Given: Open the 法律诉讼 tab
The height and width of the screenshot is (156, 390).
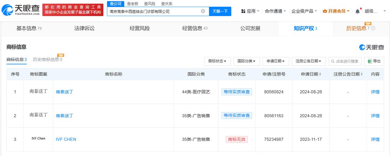Looking at the screenshot, I should coord(84,28).
